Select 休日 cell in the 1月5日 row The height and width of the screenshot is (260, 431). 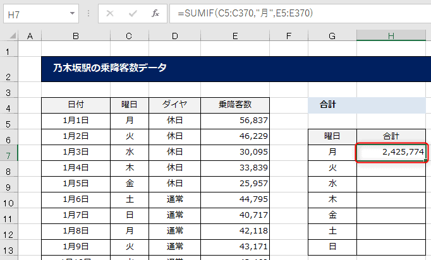[174, 184]
